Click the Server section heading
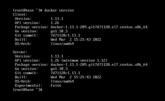The height and width of the screenshot is (101, 165). click(x=20, y=52)
